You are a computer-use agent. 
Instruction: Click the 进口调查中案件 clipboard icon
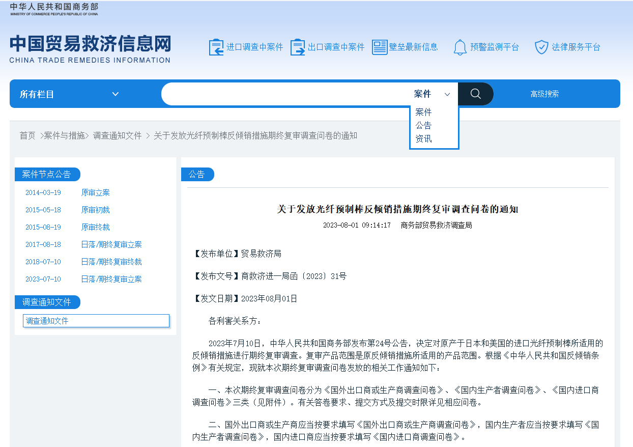point(216,47)
